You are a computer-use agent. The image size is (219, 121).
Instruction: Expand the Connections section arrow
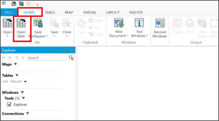click(x=27, y=113)
